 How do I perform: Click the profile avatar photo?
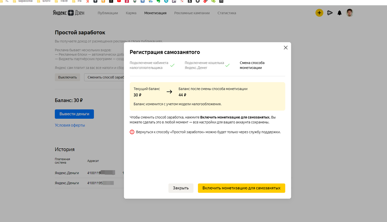click(x=350, y=13)
